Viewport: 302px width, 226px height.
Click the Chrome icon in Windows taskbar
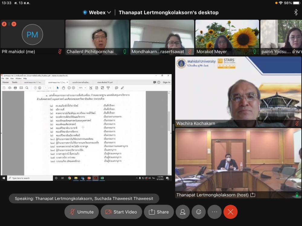pyautogui.click(x=69, y=178)
